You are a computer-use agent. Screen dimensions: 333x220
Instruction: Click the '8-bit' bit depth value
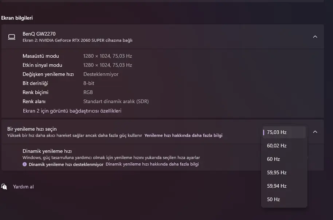coord(89,83)
